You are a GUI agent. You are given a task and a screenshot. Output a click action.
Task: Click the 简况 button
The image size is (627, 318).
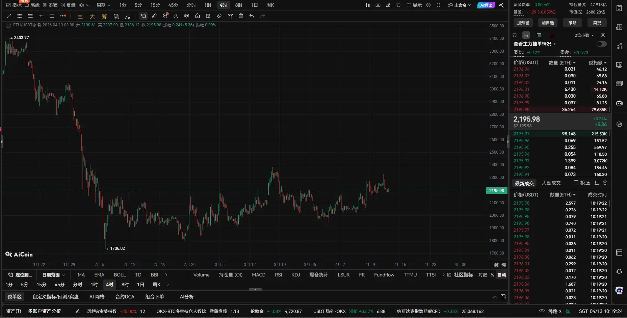point(597,23)
